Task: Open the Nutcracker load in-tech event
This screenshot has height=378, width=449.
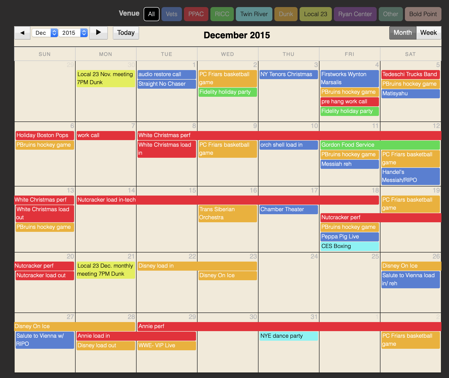Action: coord(227,200)
